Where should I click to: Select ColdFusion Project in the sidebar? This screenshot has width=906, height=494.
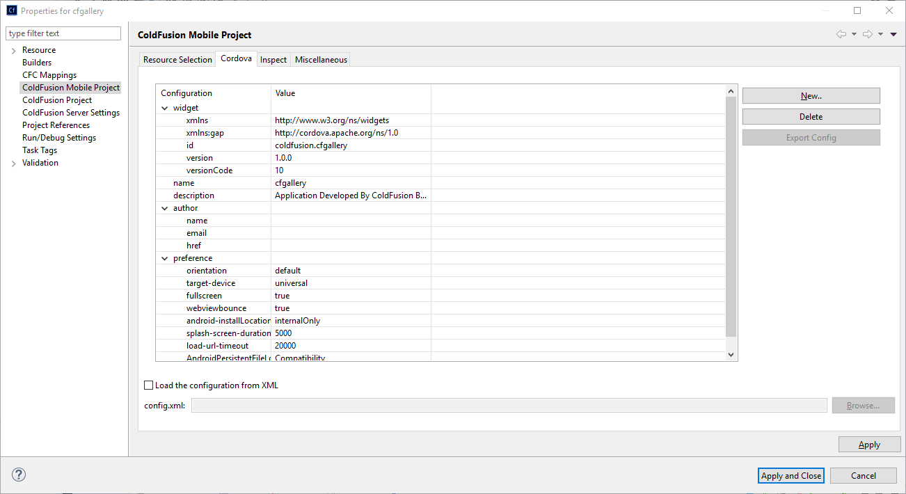click(57, 100)
